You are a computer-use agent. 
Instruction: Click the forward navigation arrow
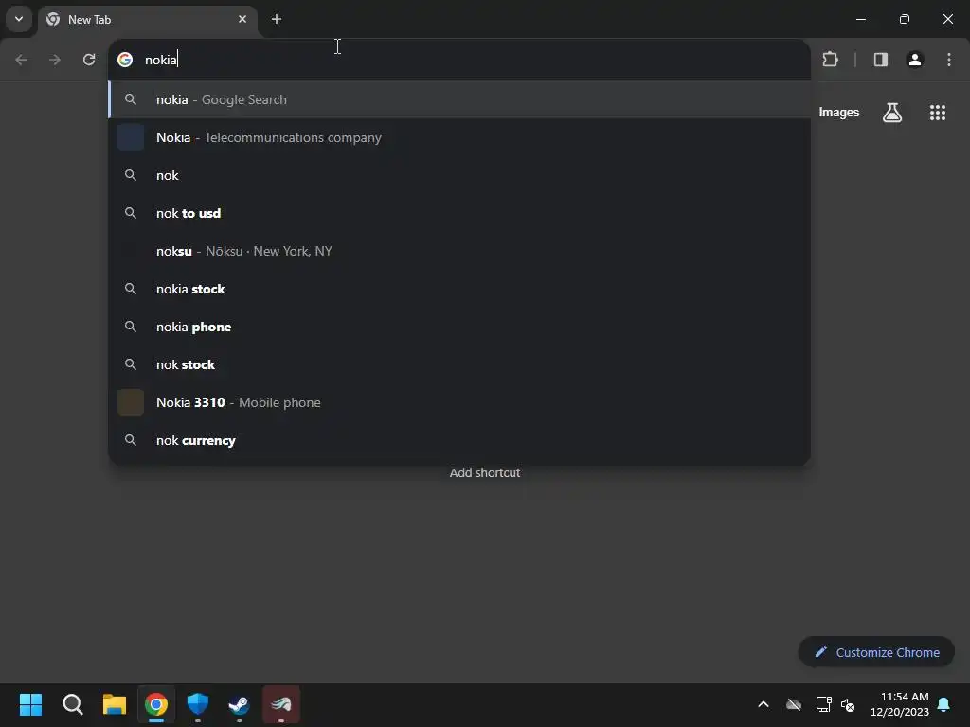pyautogui.click(x=55, y=60)
